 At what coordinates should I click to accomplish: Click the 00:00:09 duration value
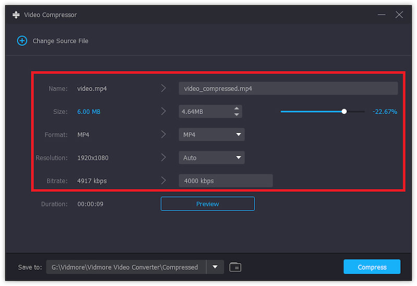point(90,204)
